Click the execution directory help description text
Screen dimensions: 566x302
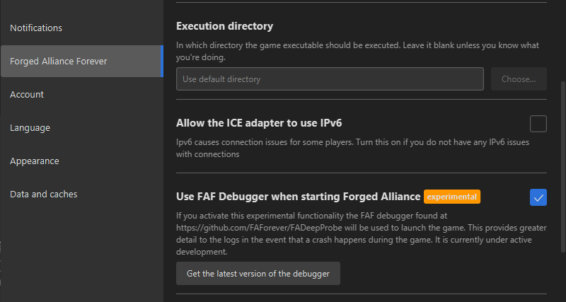pyautogui.click(x=357, y=51)
